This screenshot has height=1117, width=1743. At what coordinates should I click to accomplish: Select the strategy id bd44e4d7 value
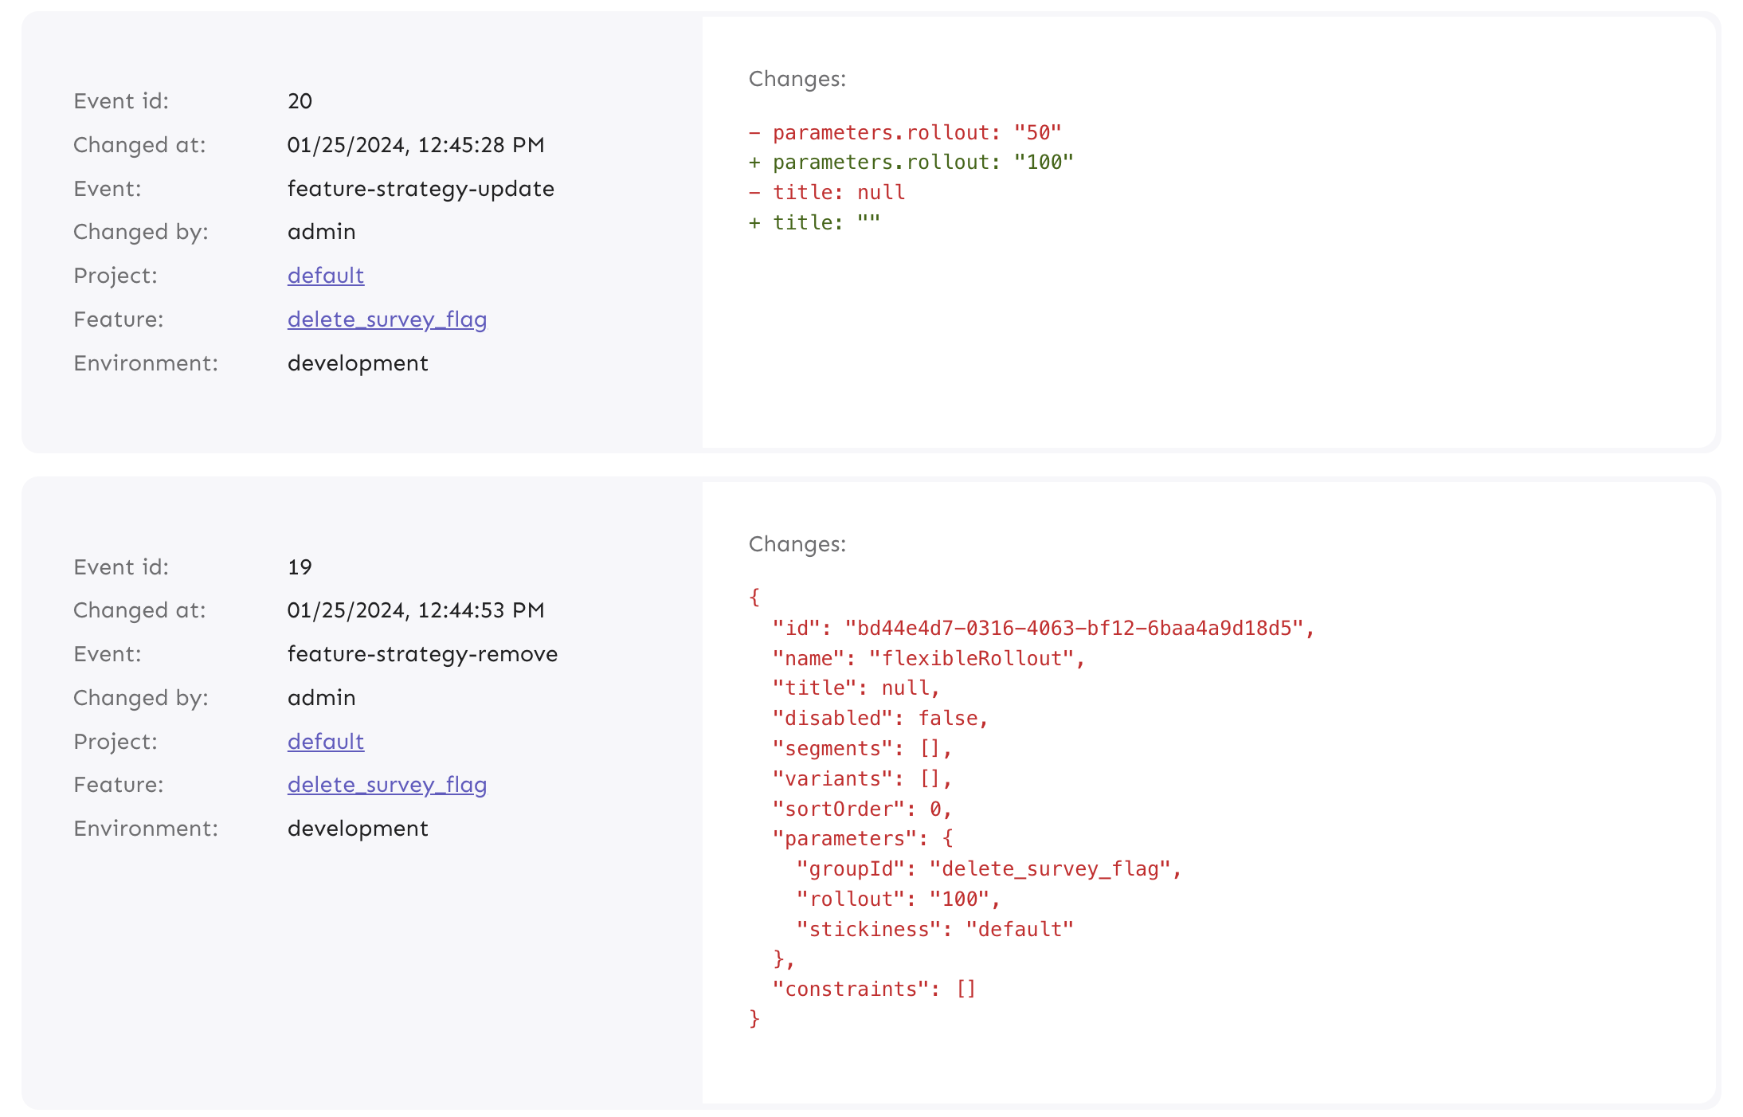click(x=1079, y=627)
